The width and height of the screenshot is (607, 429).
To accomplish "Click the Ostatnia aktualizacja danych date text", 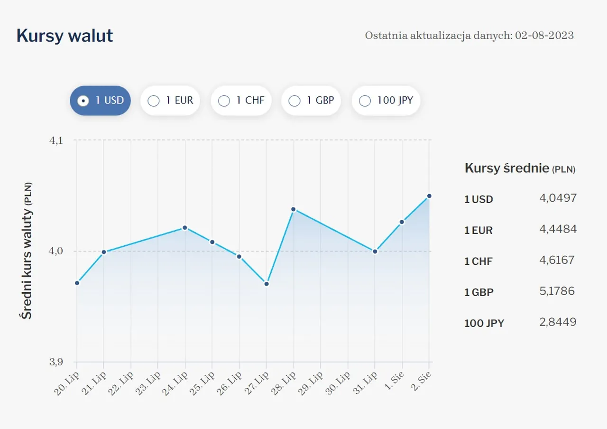I will pyautogui.click(x=469, y=36).
